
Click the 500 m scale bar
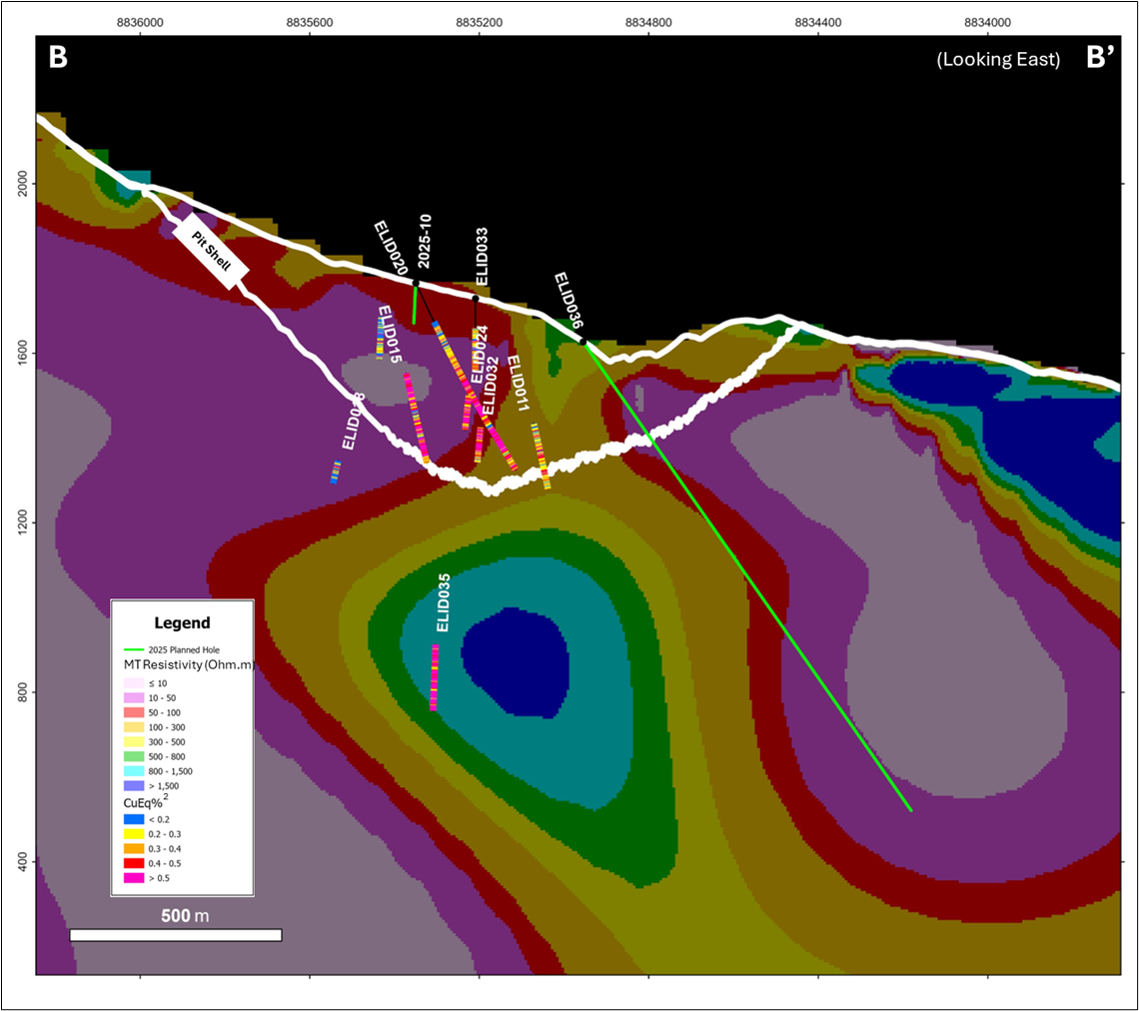pos(176,934)
